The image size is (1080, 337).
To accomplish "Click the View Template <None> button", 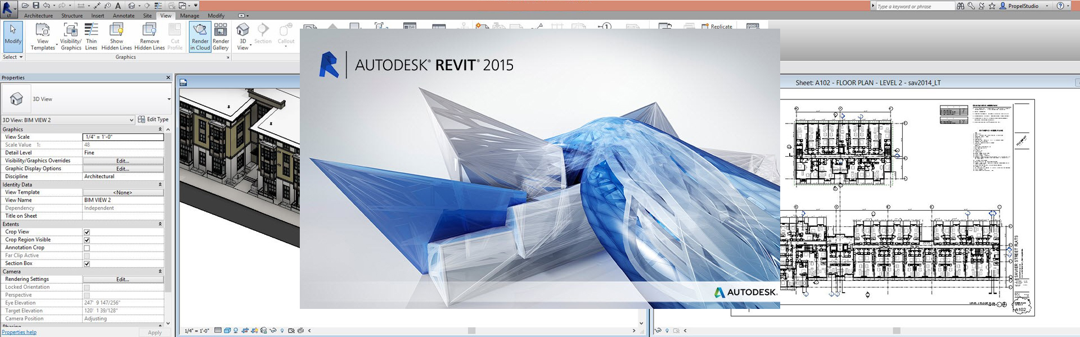I will click(x=123, y=192).
